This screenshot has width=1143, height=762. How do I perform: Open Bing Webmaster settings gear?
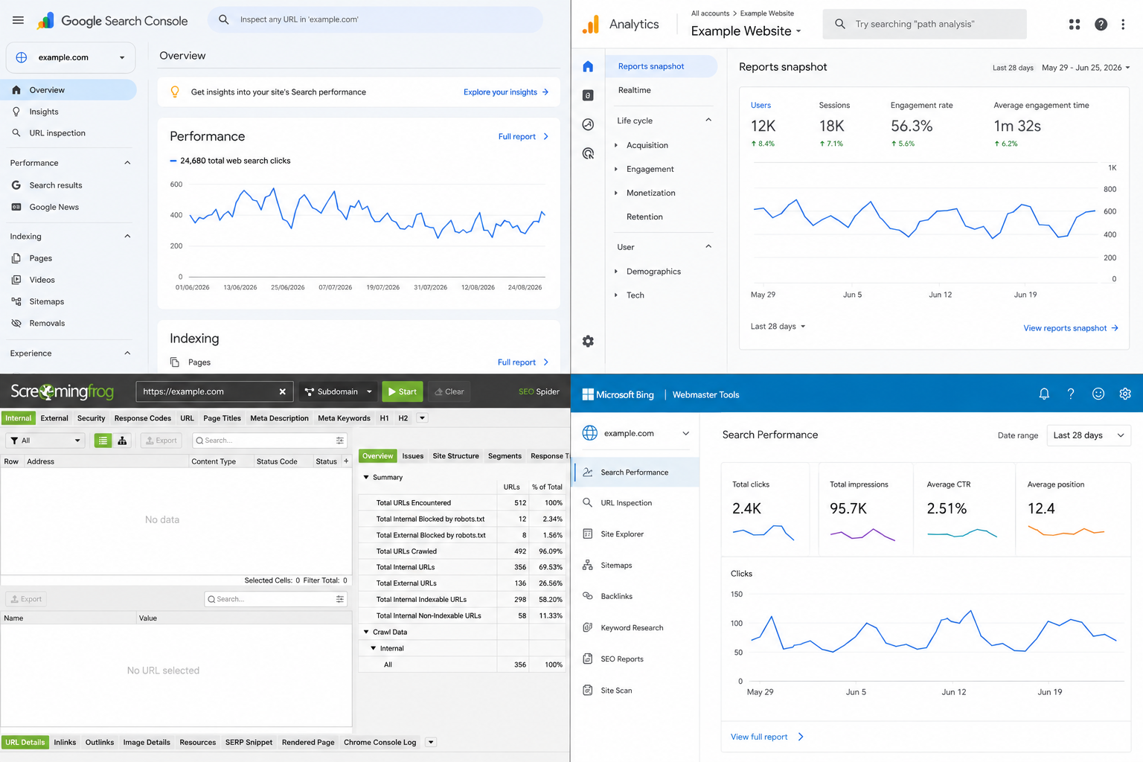tap(1125, 394)
